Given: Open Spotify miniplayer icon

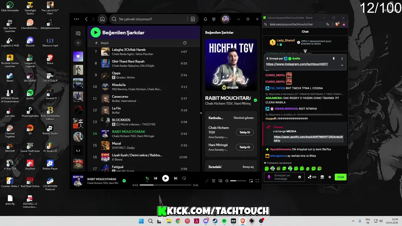Looking at the screenshot, I should pos(251,181).
